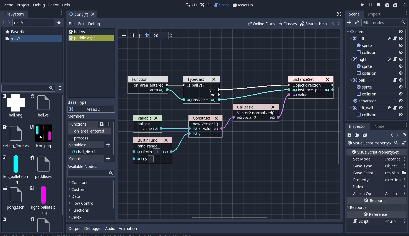Screen dimensions: 409x236
Task: Toggle visibility of the ball's collision node
Action: 401,94
